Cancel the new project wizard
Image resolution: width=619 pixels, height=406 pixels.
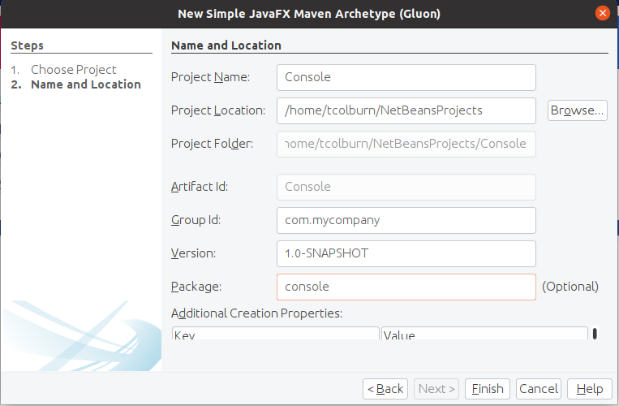point(539,389)
